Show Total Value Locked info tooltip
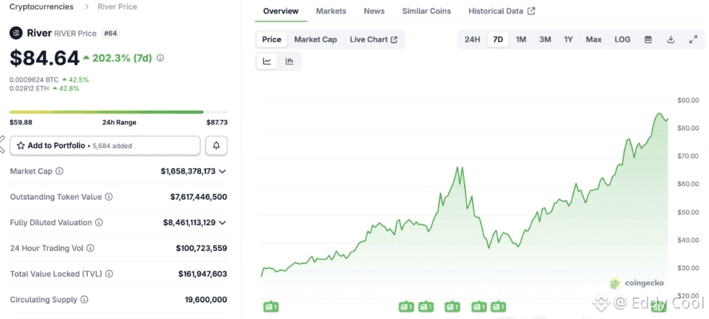Viewport: 709px width, 319px height. click(x=109, y=274)
